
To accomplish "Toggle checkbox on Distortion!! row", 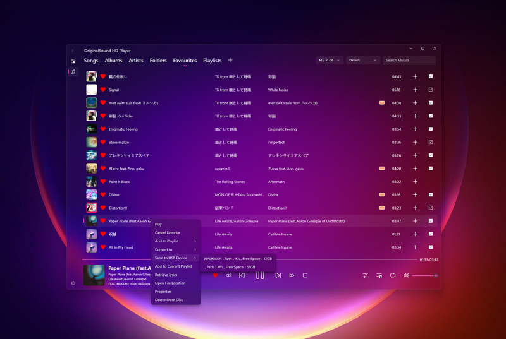I will [431, 208].
